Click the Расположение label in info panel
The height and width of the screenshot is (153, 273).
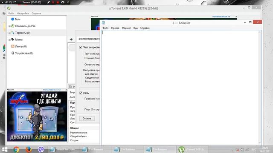coord(78,133)
